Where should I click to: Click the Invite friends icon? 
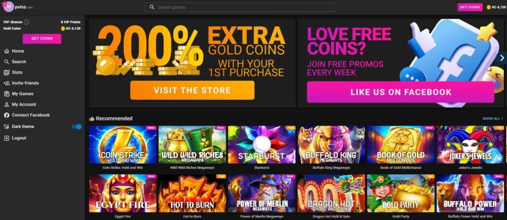(x=6, y=83)
